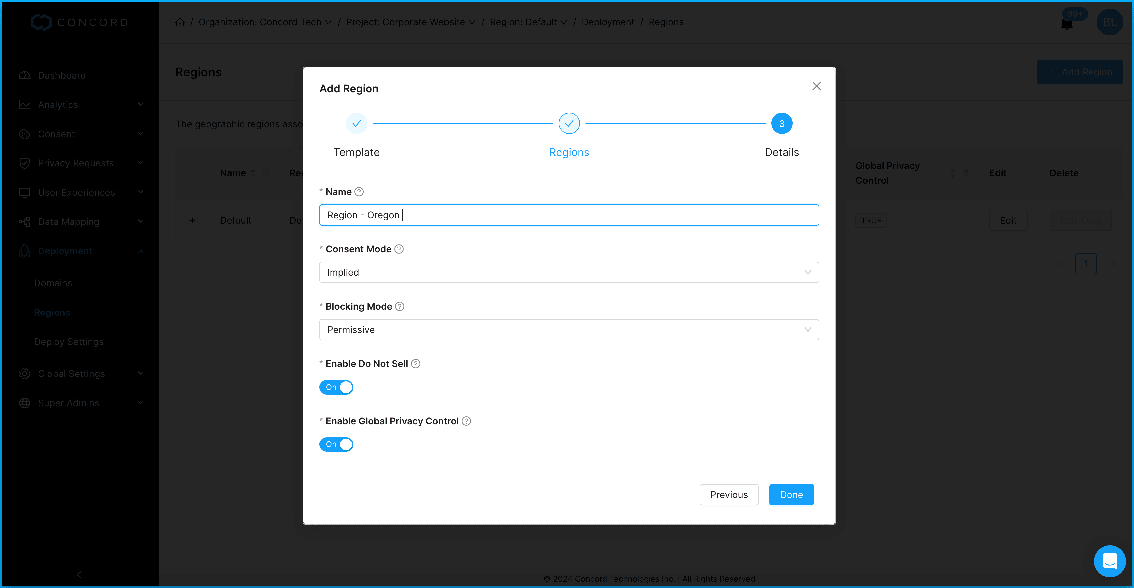
Task: Click the Blocking Mode help icon
Action: [399, 306]
